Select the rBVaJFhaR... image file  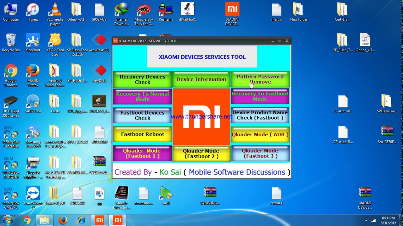(188, 13)
